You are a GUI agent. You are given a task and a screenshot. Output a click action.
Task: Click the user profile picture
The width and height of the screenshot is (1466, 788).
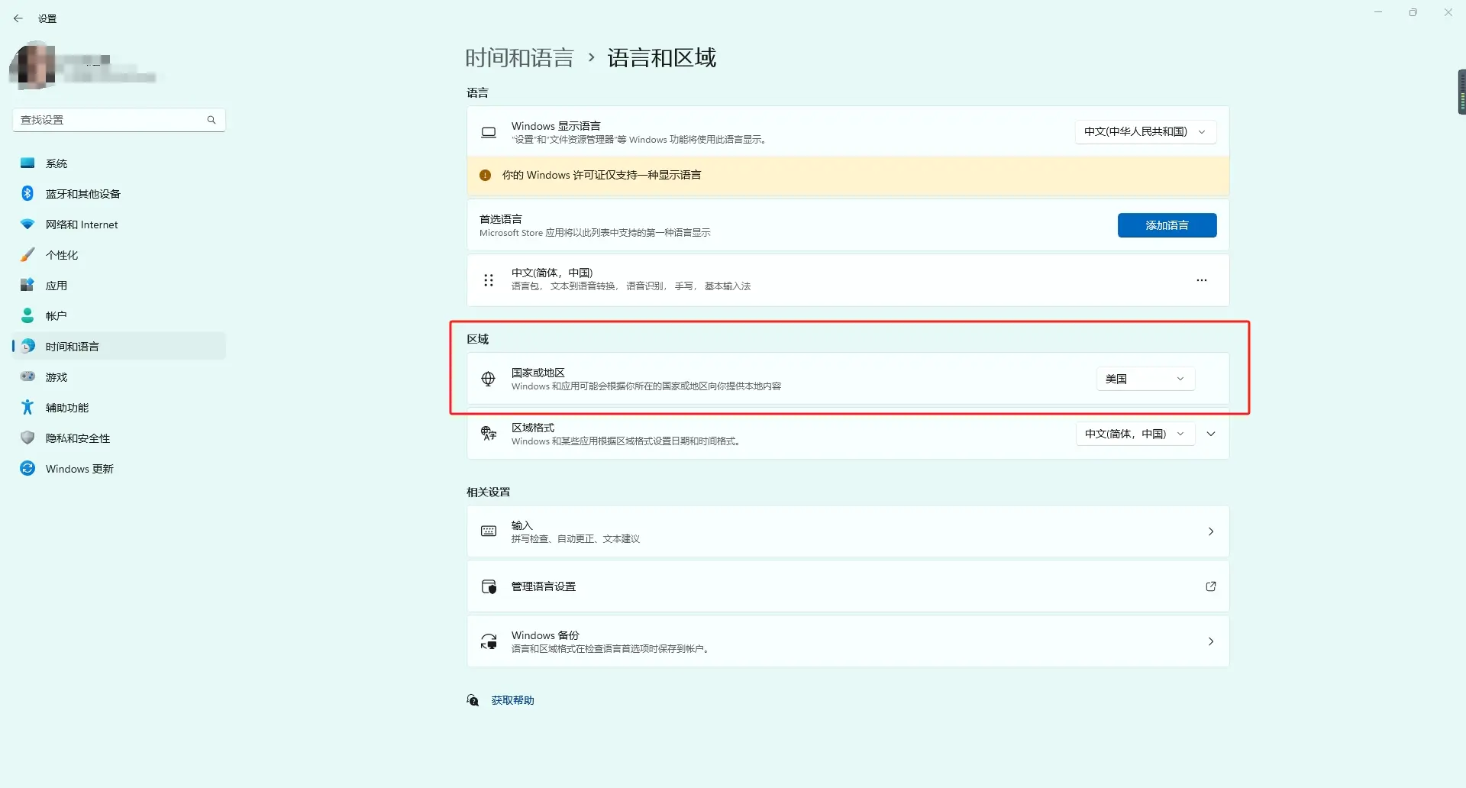click(x=32, y=66)
